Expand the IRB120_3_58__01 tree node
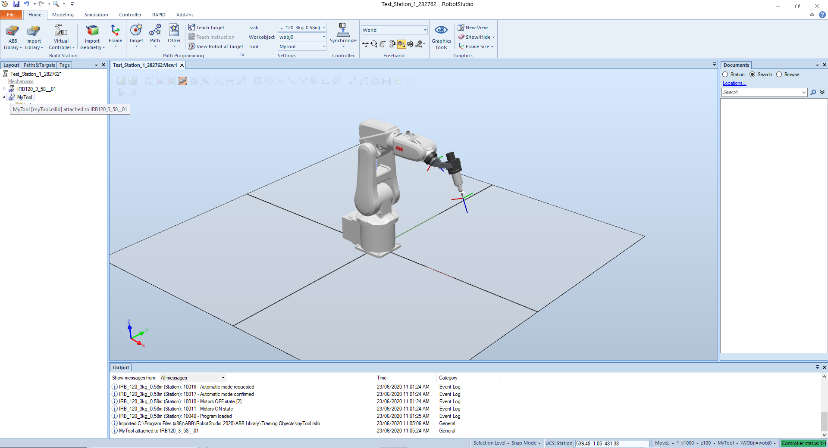Screen dimensions: 828x448 pos(4,89)
